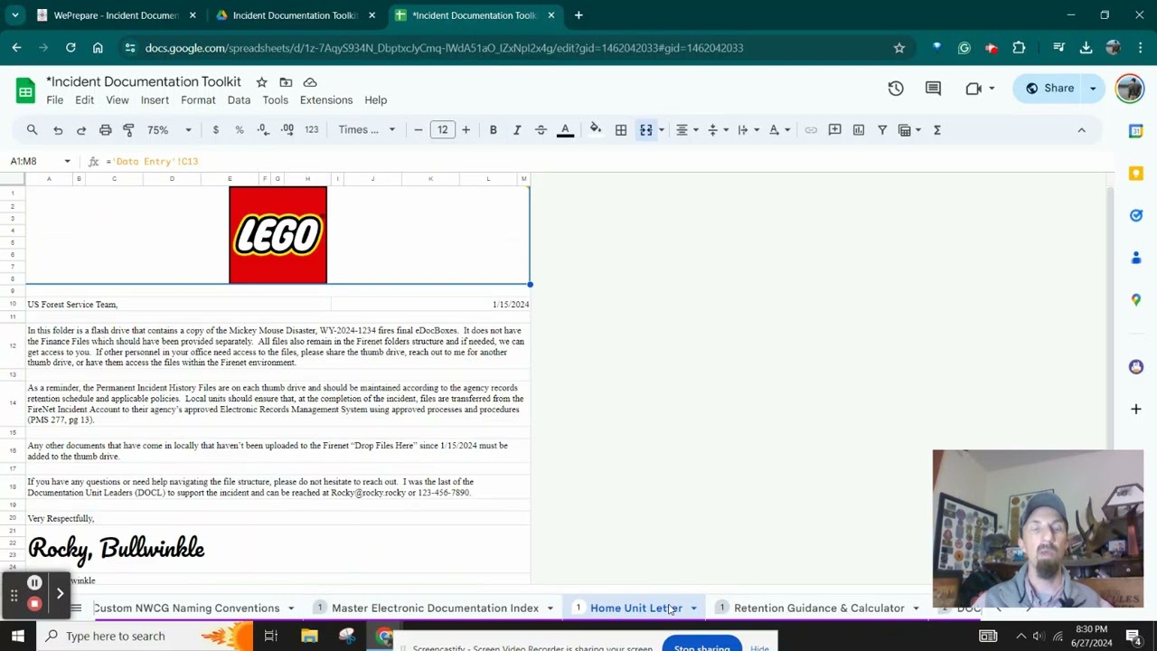Open version history clock icon

(896, 89)
